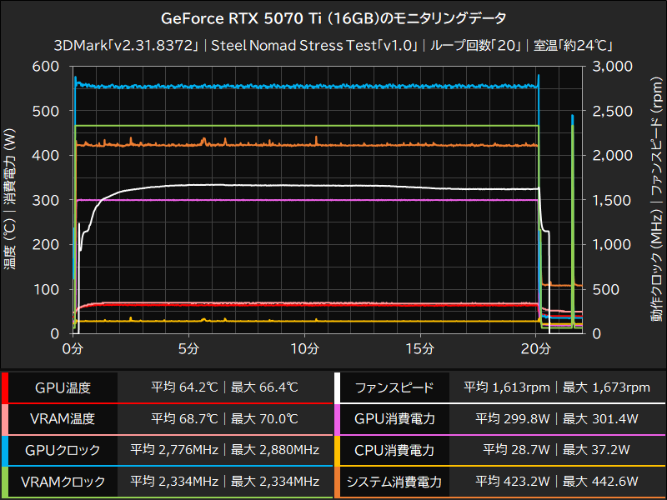The width and height of the screenshot is (667, 500).
Task: Select the green VRAMクロック indicator bar
Action: [7, 482]
